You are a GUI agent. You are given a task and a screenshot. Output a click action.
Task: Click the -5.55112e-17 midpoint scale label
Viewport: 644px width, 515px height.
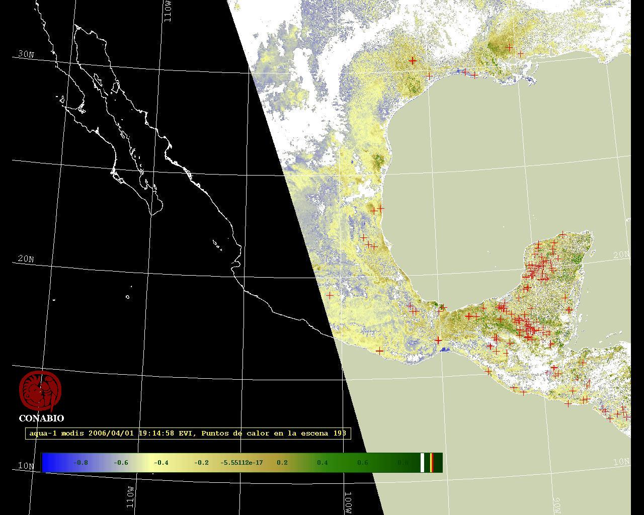point(242,463)
